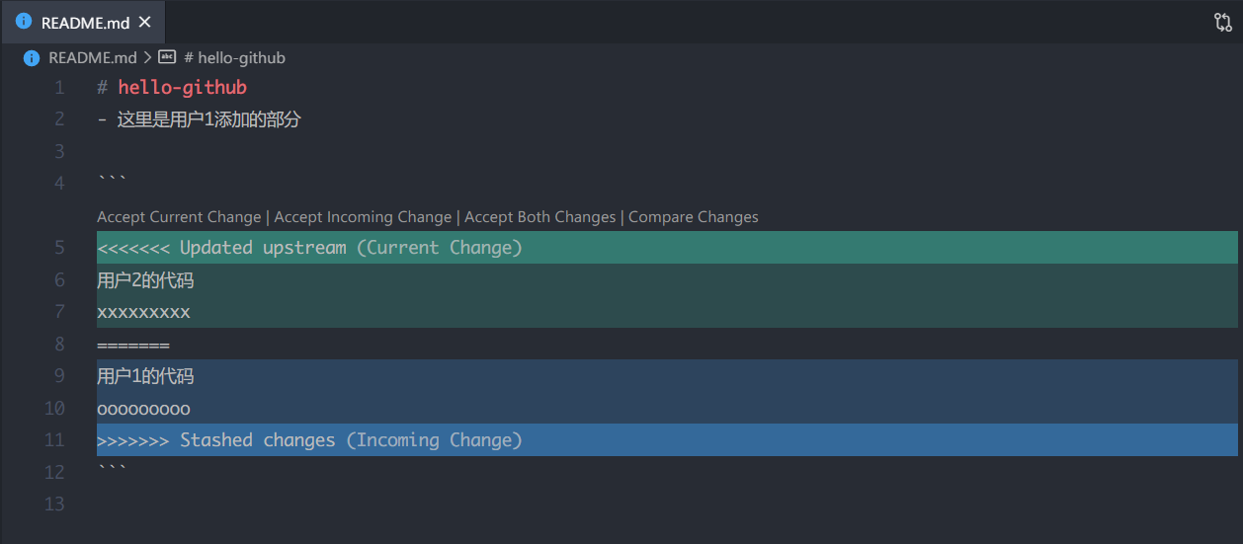Close the README.md tab
This screenshot has width=1243, height=544.
click(145, 22)
